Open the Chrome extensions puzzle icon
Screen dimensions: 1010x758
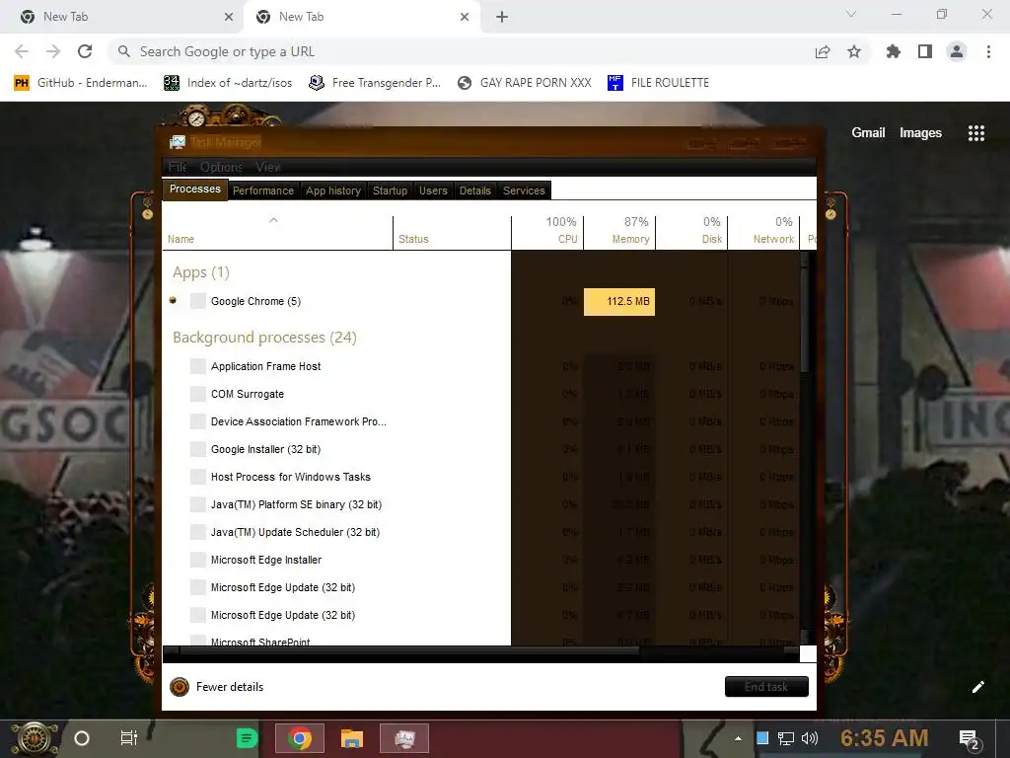[893, 51]
